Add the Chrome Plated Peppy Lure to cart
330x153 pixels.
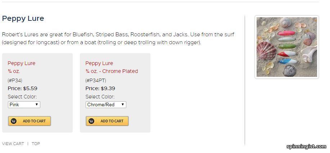point(107,121)
